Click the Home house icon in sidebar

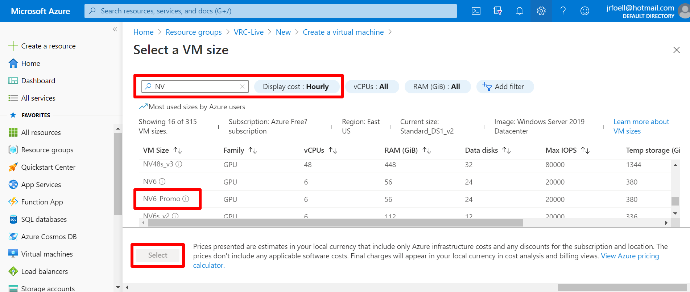(13, 63)
